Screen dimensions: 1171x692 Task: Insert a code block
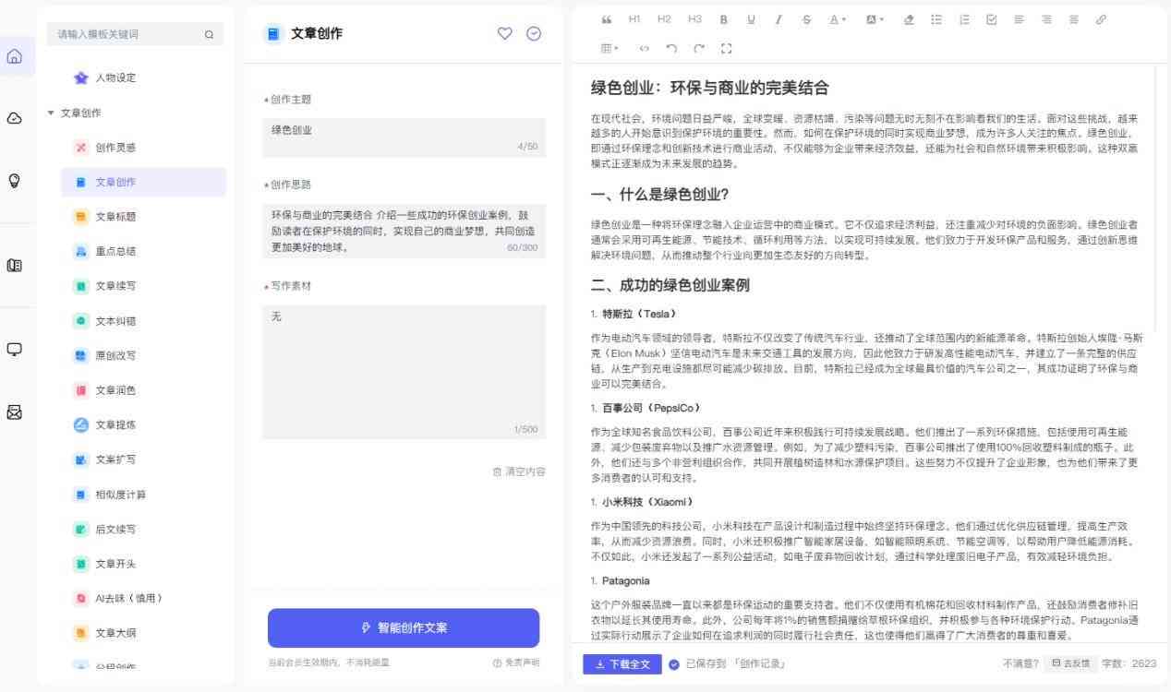click(645, 48)
